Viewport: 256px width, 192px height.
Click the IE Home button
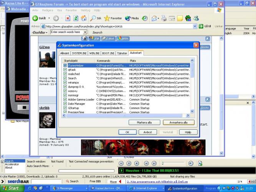click(84, 18)
